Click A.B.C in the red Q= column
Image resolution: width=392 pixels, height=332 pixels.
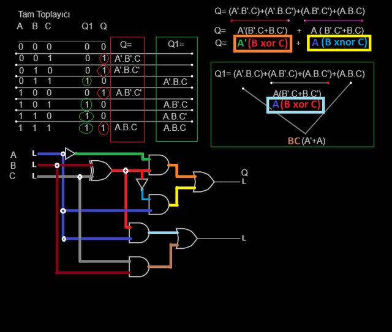click(x=126, y=127)
